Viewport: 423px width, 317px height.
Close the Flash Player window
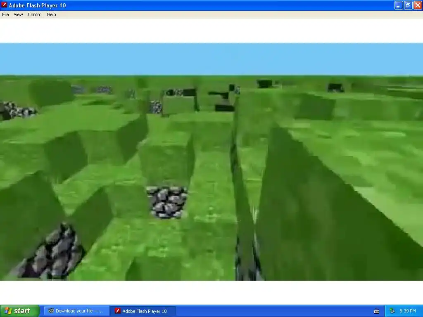coord(418,5)
